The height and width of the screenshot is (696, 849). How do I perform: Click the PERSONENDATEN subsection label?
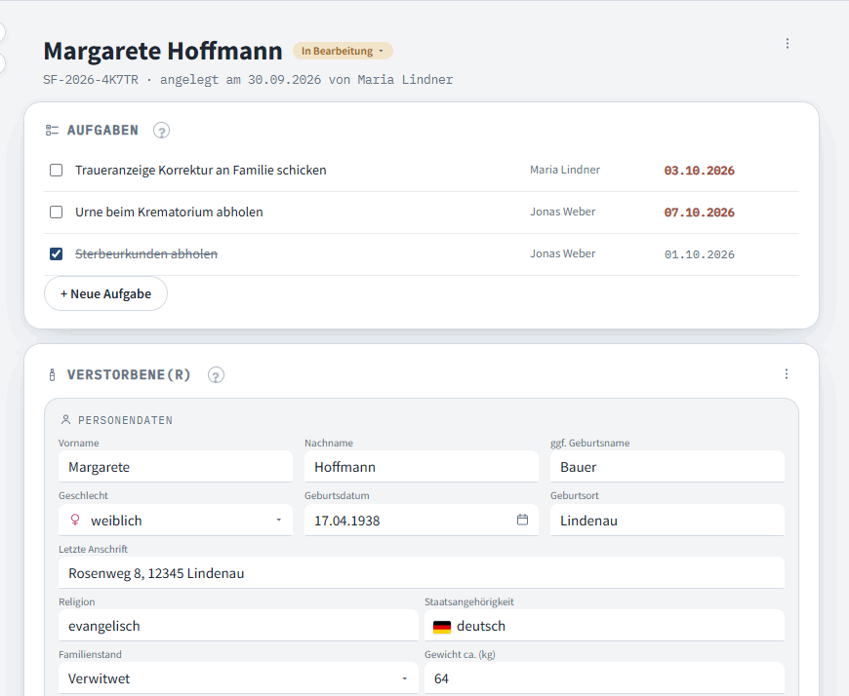click(x=125, y=420)
